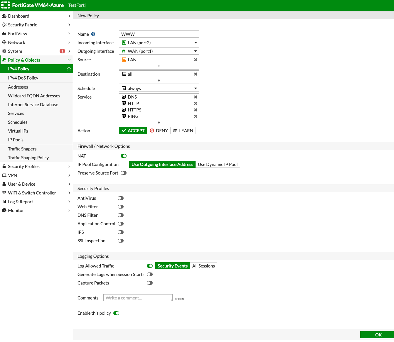
Task: Click the address object icon beside LAN source
Action: [124, 60]
